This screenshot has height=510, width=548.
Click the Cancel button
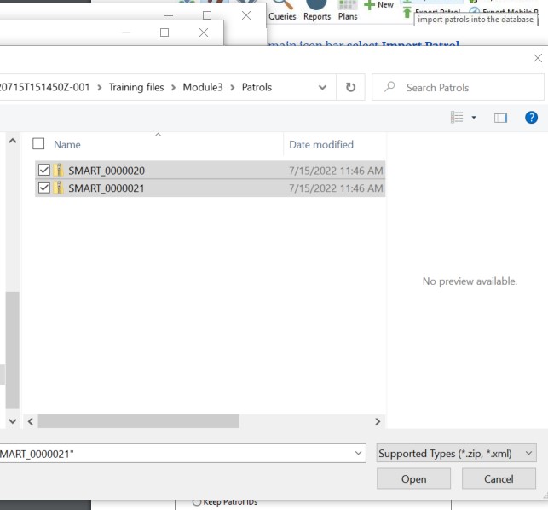(x=499, y=479)
